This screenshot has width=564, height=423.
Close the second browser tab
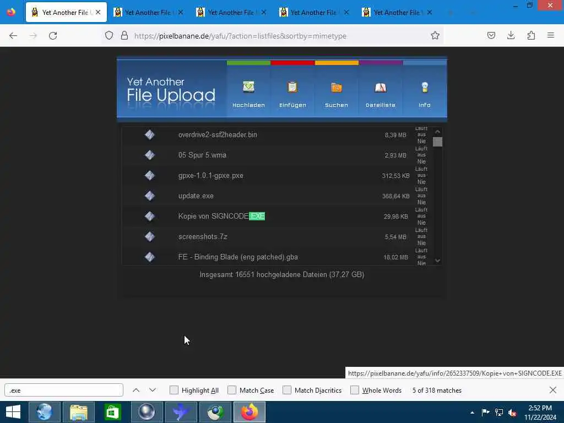point(181,12)
